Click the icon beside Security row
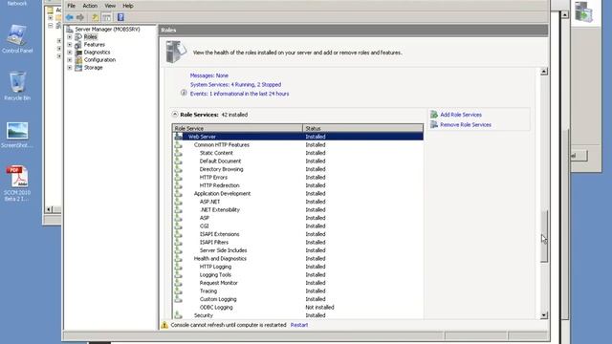 click(x=179, y=314)
